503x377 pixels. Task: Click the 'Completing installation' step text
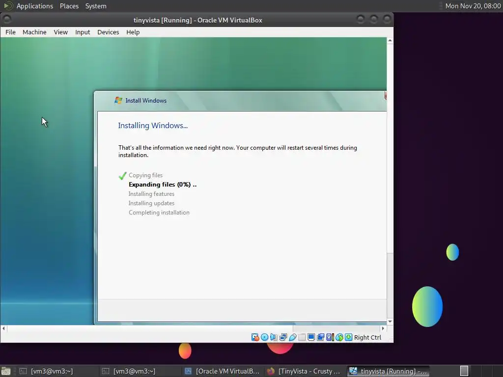159,212
